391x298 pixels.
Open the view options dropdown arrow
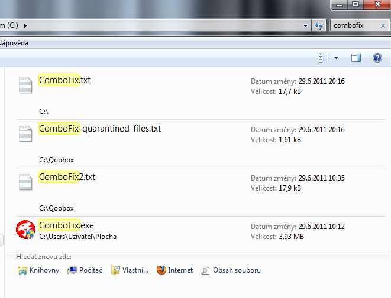pos(336,58)
